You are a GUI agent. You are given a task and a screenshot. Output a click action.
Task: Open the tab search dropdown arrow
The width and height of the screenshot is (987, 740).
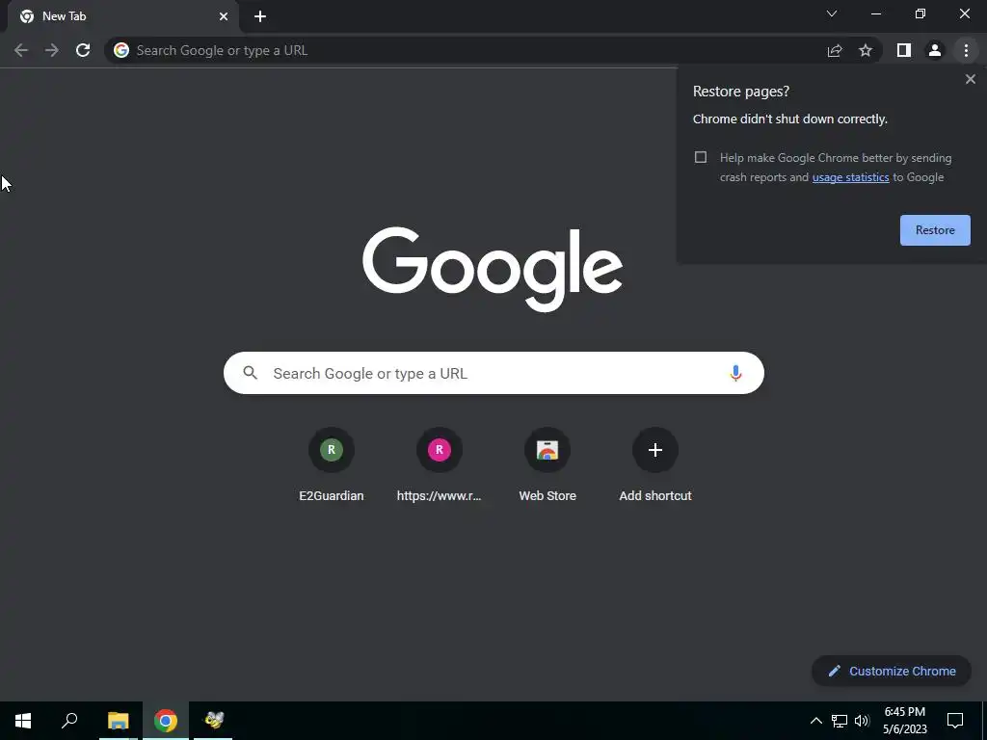tap(832, 13)
